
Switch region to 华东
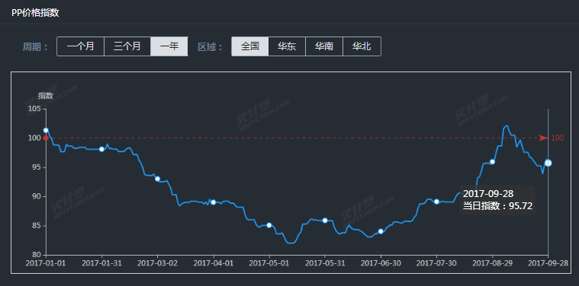coord(287,46)
